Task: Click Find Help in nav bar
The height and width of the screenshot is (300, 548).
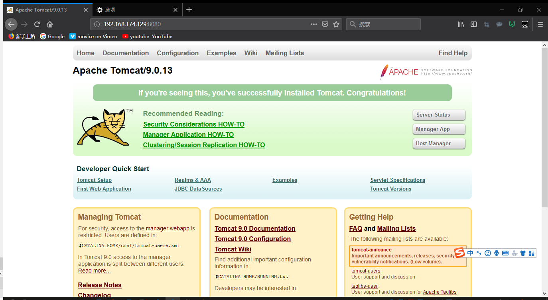Action: pos(453,53)
